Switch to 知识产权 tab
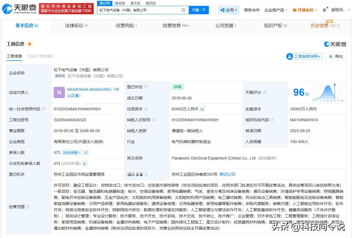Screen dimensions: 352x238 [276, 26]
